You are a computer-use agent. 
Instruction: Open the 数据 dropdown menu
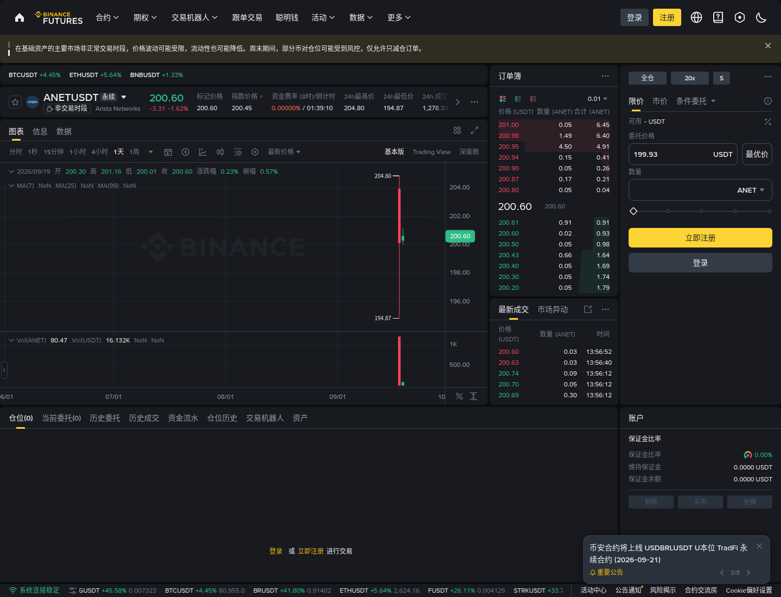361,17
